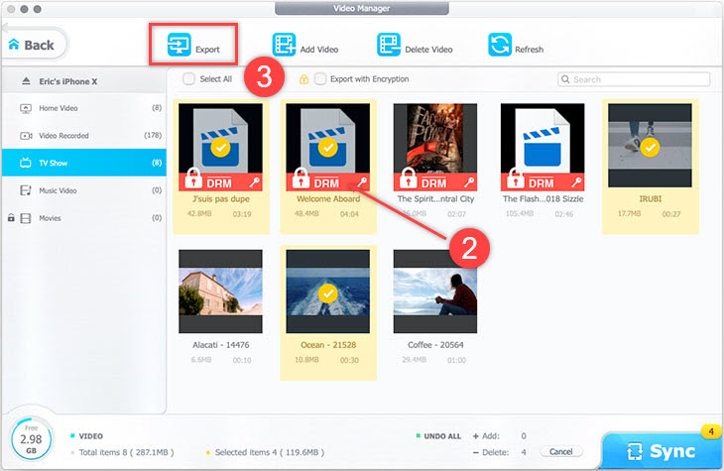Go back with the Back button
Viewport: 724px width, 471px height.
(34, 45)
